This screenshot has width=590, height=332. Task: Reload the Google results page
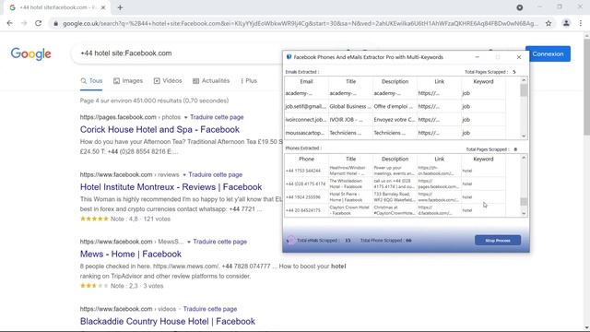point(39,23)
